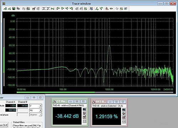Maximize the Trace window
This screenshot has width=178, height=128.
click(167, 4)
